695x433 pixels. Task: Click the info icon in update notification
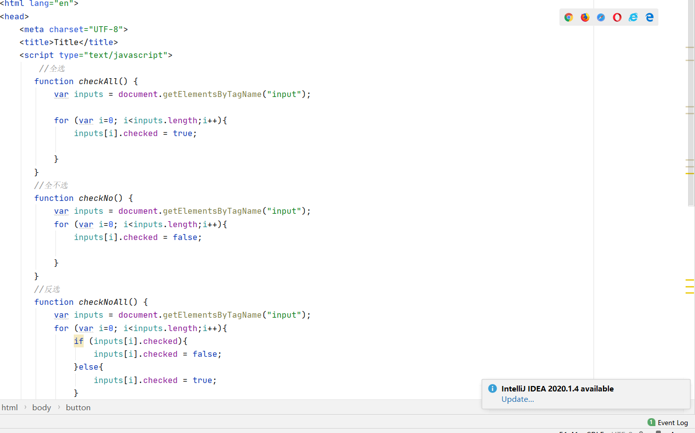pyautogui.click(x=493, y=388)
